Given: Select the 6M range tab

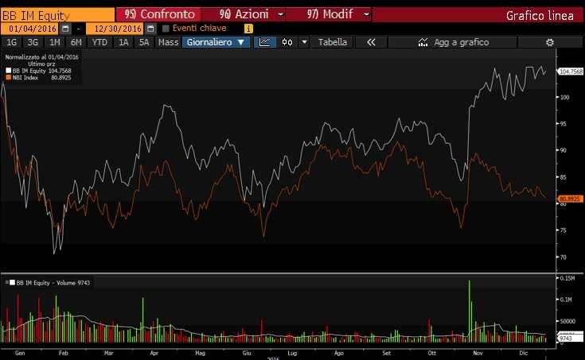Looking at the screenshot, I should [76, 42].
